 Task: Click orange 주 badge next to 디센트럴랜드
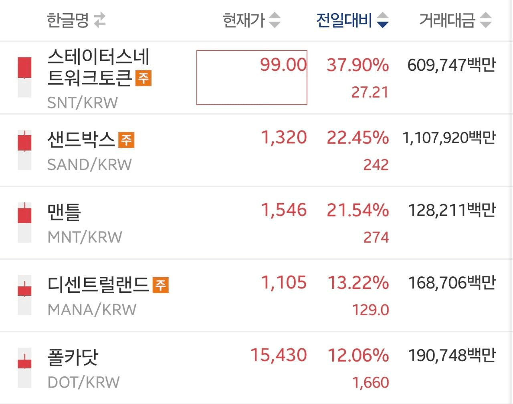[161, 285]
